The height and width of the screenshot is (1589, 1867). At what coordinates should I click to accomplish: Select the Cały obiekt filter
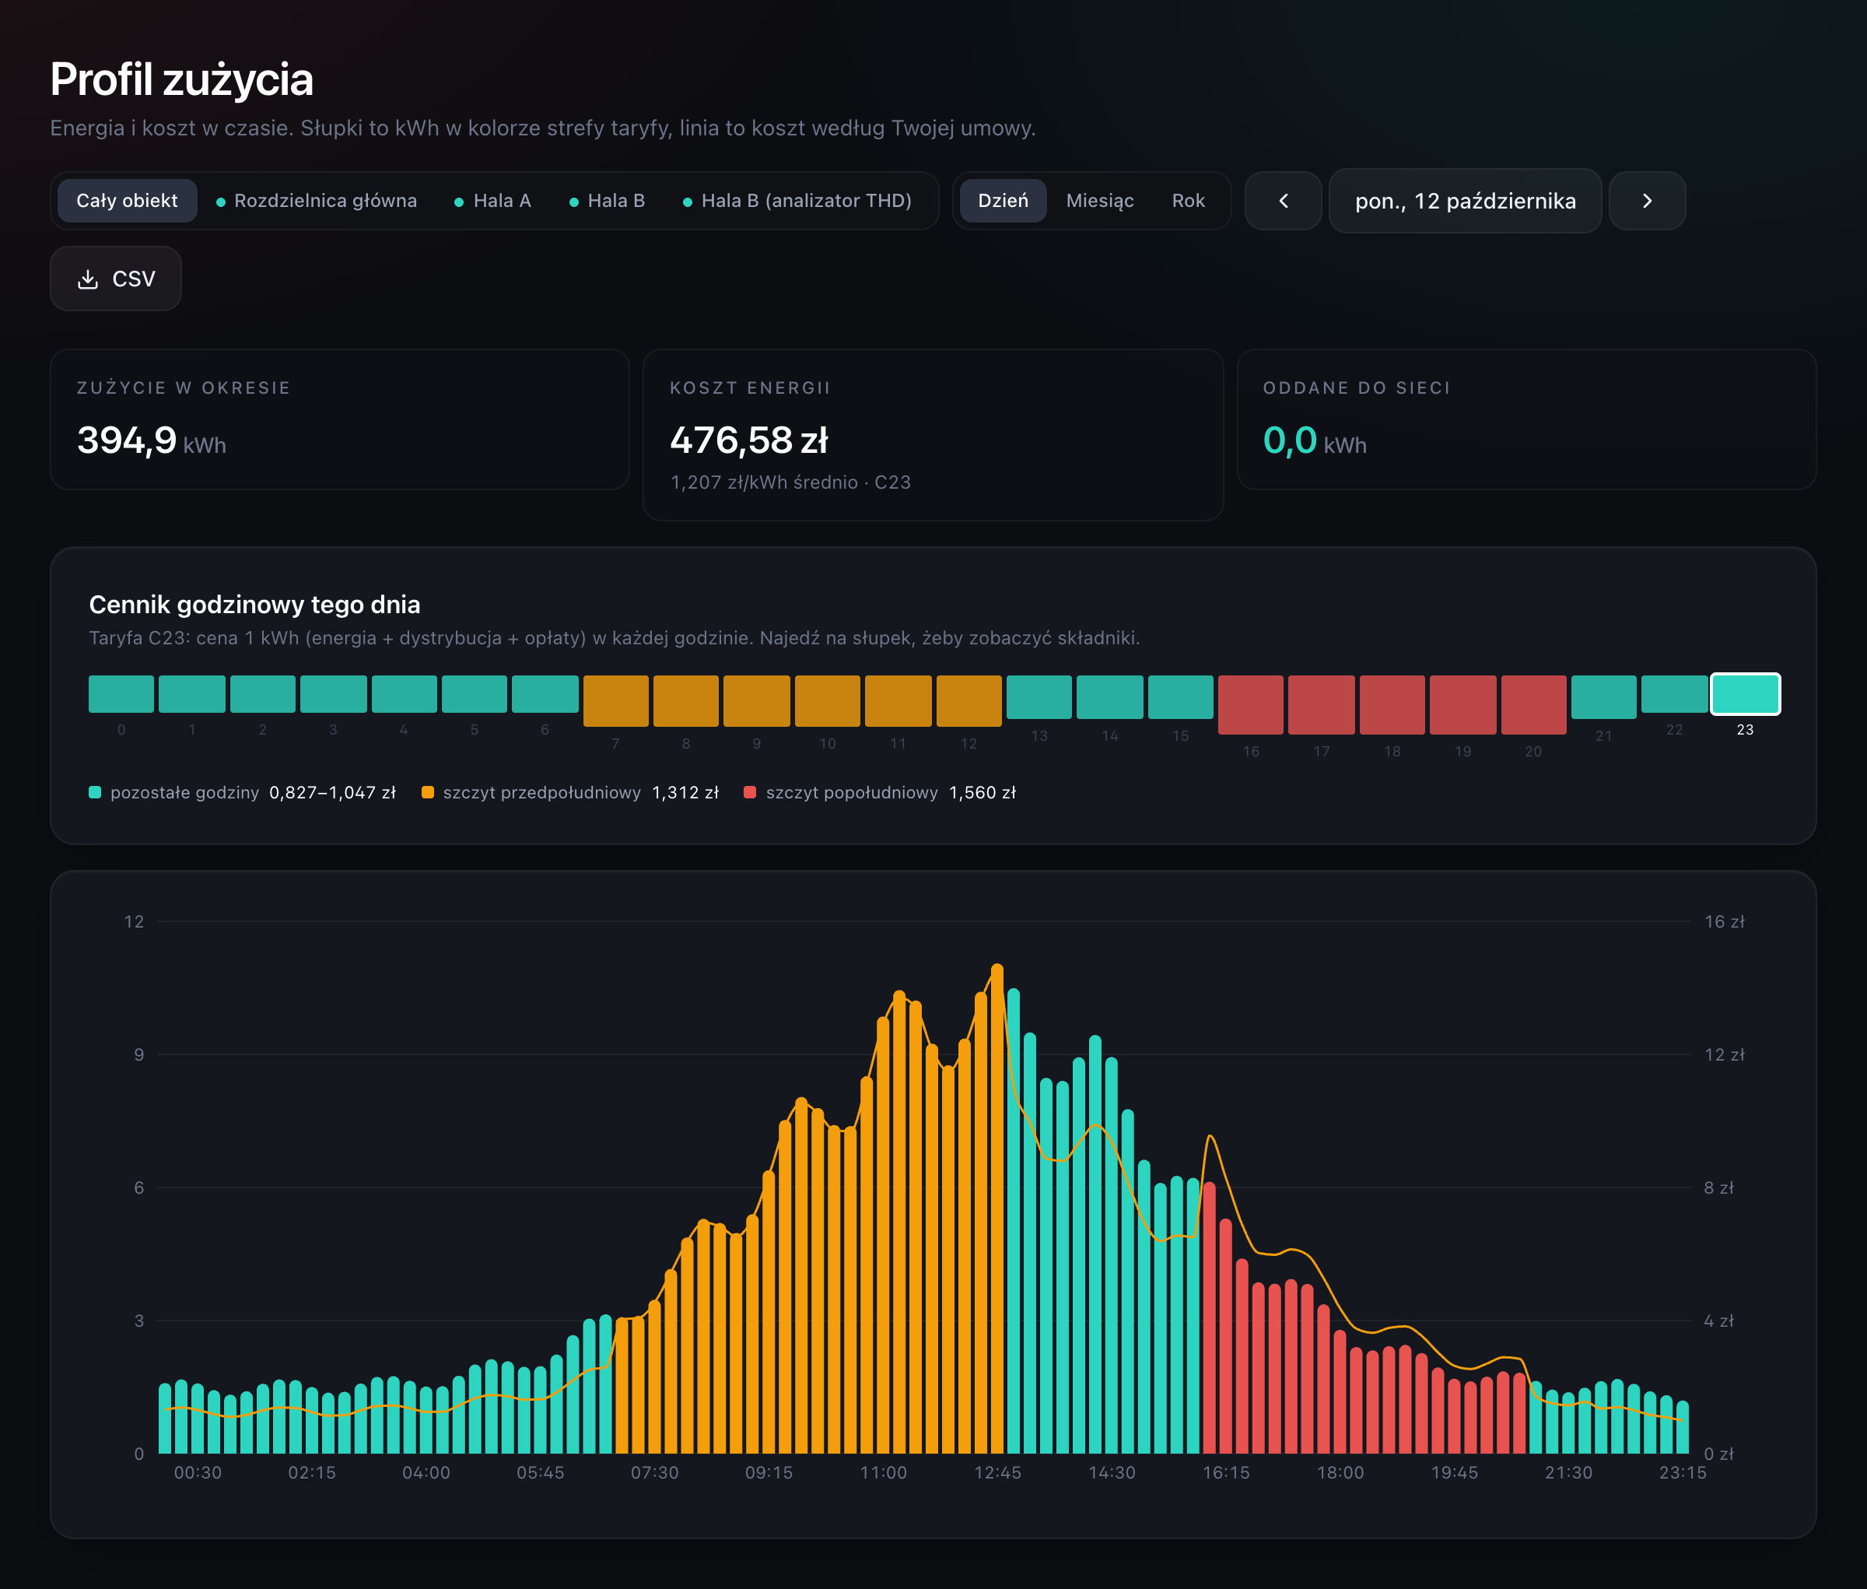pos(127,201)
